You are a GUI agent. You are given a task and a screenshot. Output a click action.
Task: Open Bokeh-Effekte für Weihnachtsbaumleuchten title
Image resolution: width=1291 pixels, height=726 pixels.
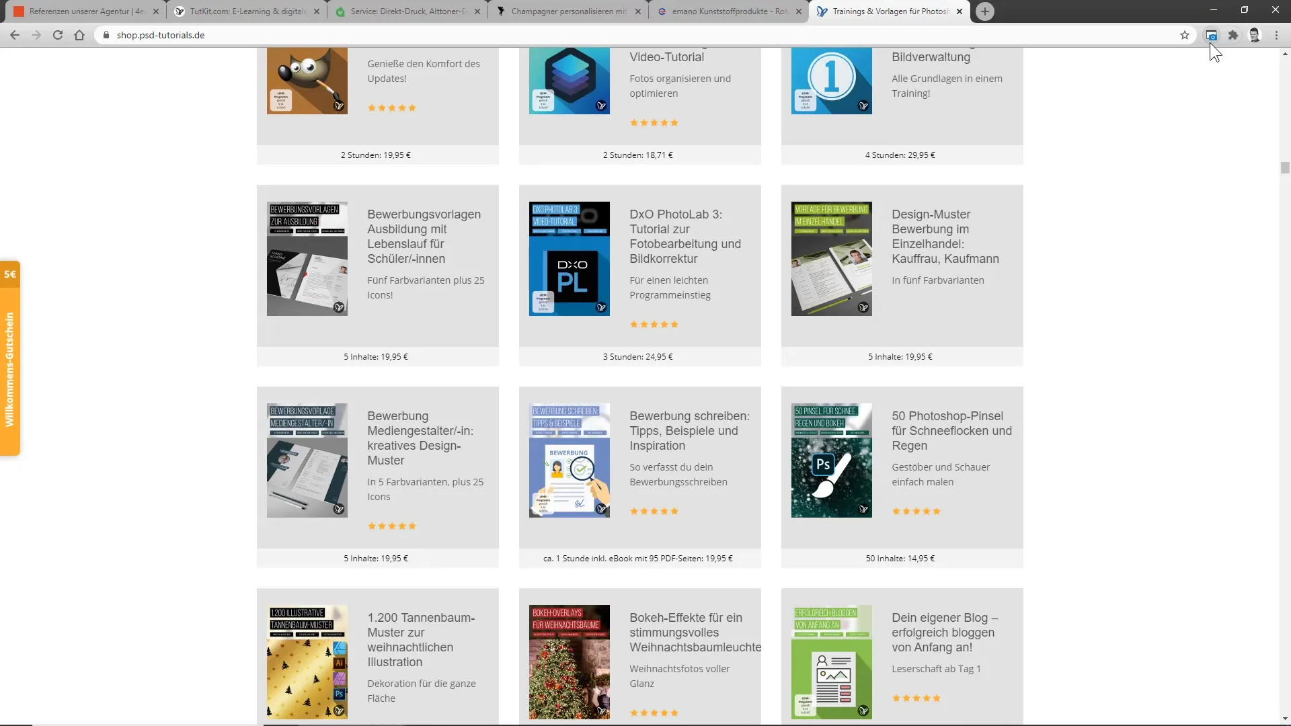point(695,633)
